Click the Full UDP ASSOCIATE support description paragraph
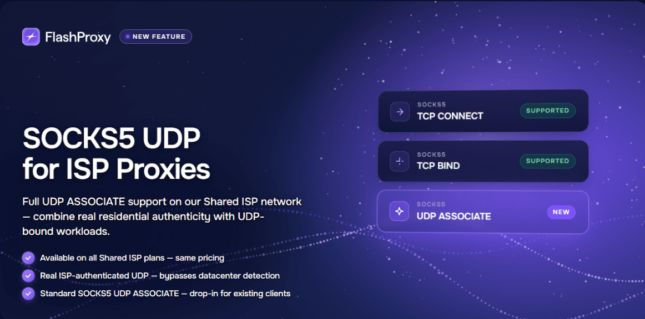 [162, 217]
